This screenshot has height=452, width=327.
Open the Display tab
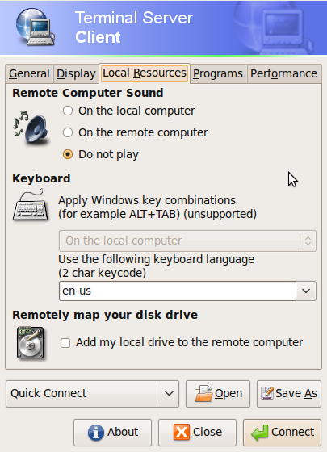(x=76, y=73)
